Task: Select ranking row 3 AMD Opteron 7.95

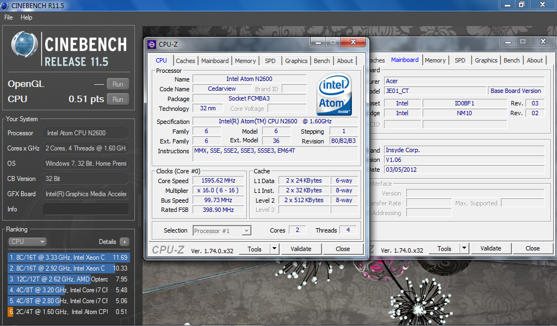Action: click(69, 279)
